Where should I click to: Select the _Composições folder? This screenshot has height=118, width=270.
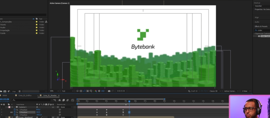click(6, 22)
